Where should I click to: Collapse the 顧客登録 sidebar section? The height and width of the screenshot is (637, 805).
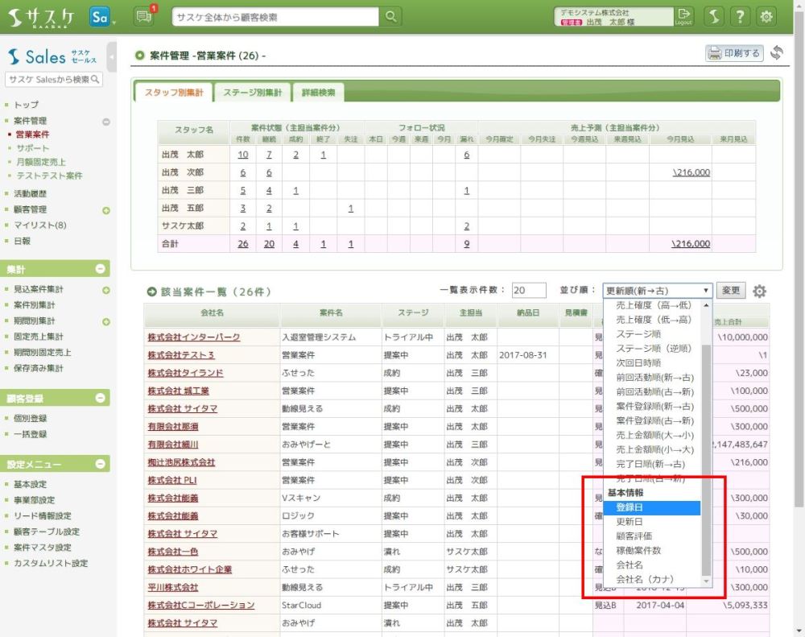coord(101,398)
